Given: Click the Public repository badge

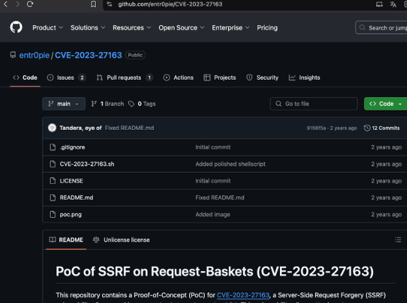Looking at the screenshot, I should coord(135,55).
